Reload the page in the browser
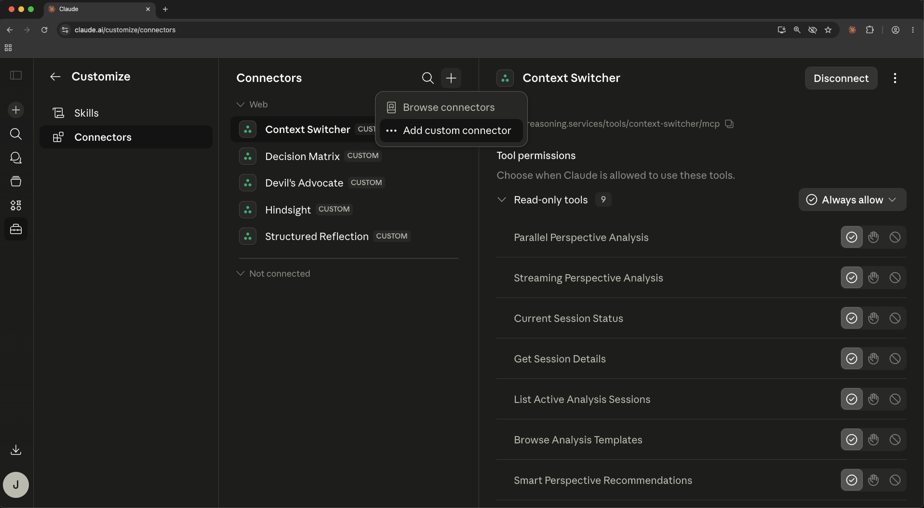Screen dimensions: 924x508 click(44, 30)
